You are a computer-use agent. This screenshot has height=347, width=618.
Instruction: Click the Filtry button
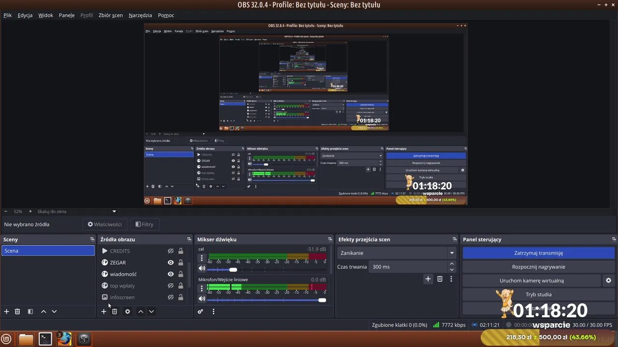[144, 225]
